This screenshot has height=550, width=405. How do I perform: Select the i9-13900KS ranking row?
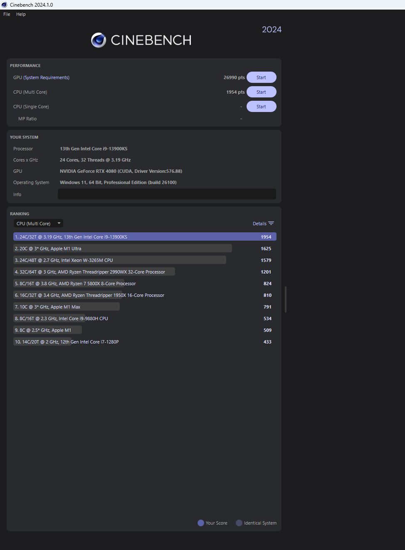[x=145, y=237]
